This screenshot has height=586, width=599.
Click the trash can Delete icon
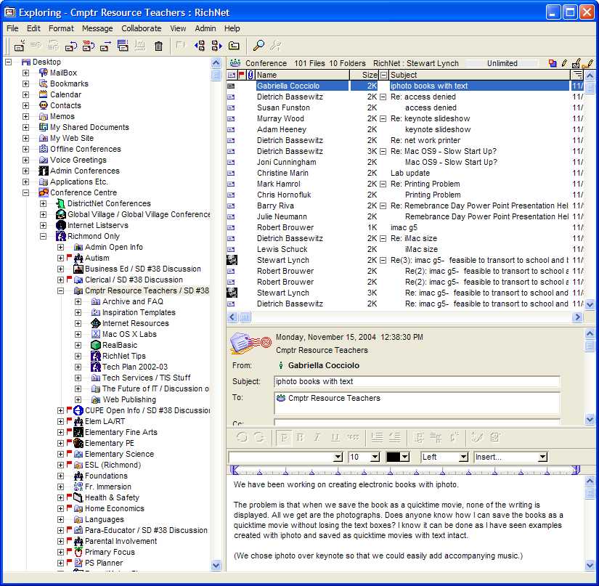click(158, 46)
